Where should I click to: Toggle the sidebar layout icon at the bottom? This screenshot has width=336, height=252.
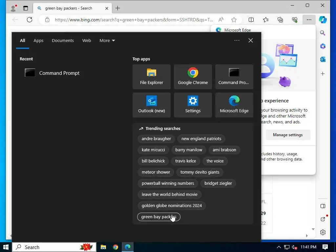point(323,206)
